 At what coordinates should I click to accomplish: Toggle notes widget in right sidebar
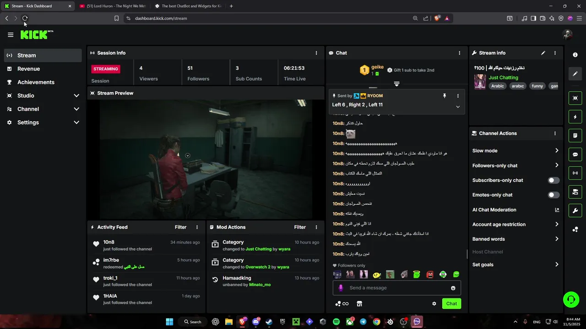[575, 136]
